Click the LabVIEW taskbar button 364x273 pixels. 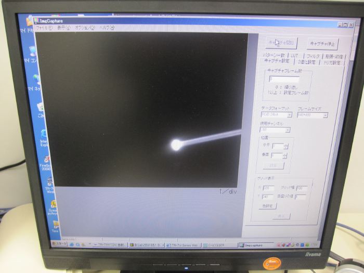pos(147,245)
